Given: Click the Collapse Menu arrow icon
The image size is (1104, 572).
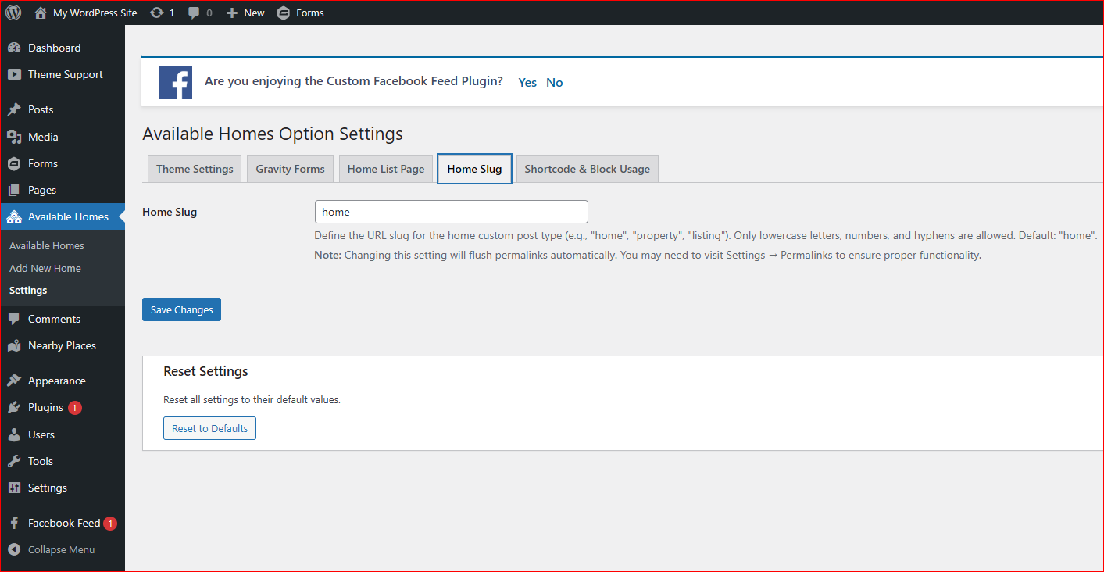Looking at the screenshot, I should [14, 549].
